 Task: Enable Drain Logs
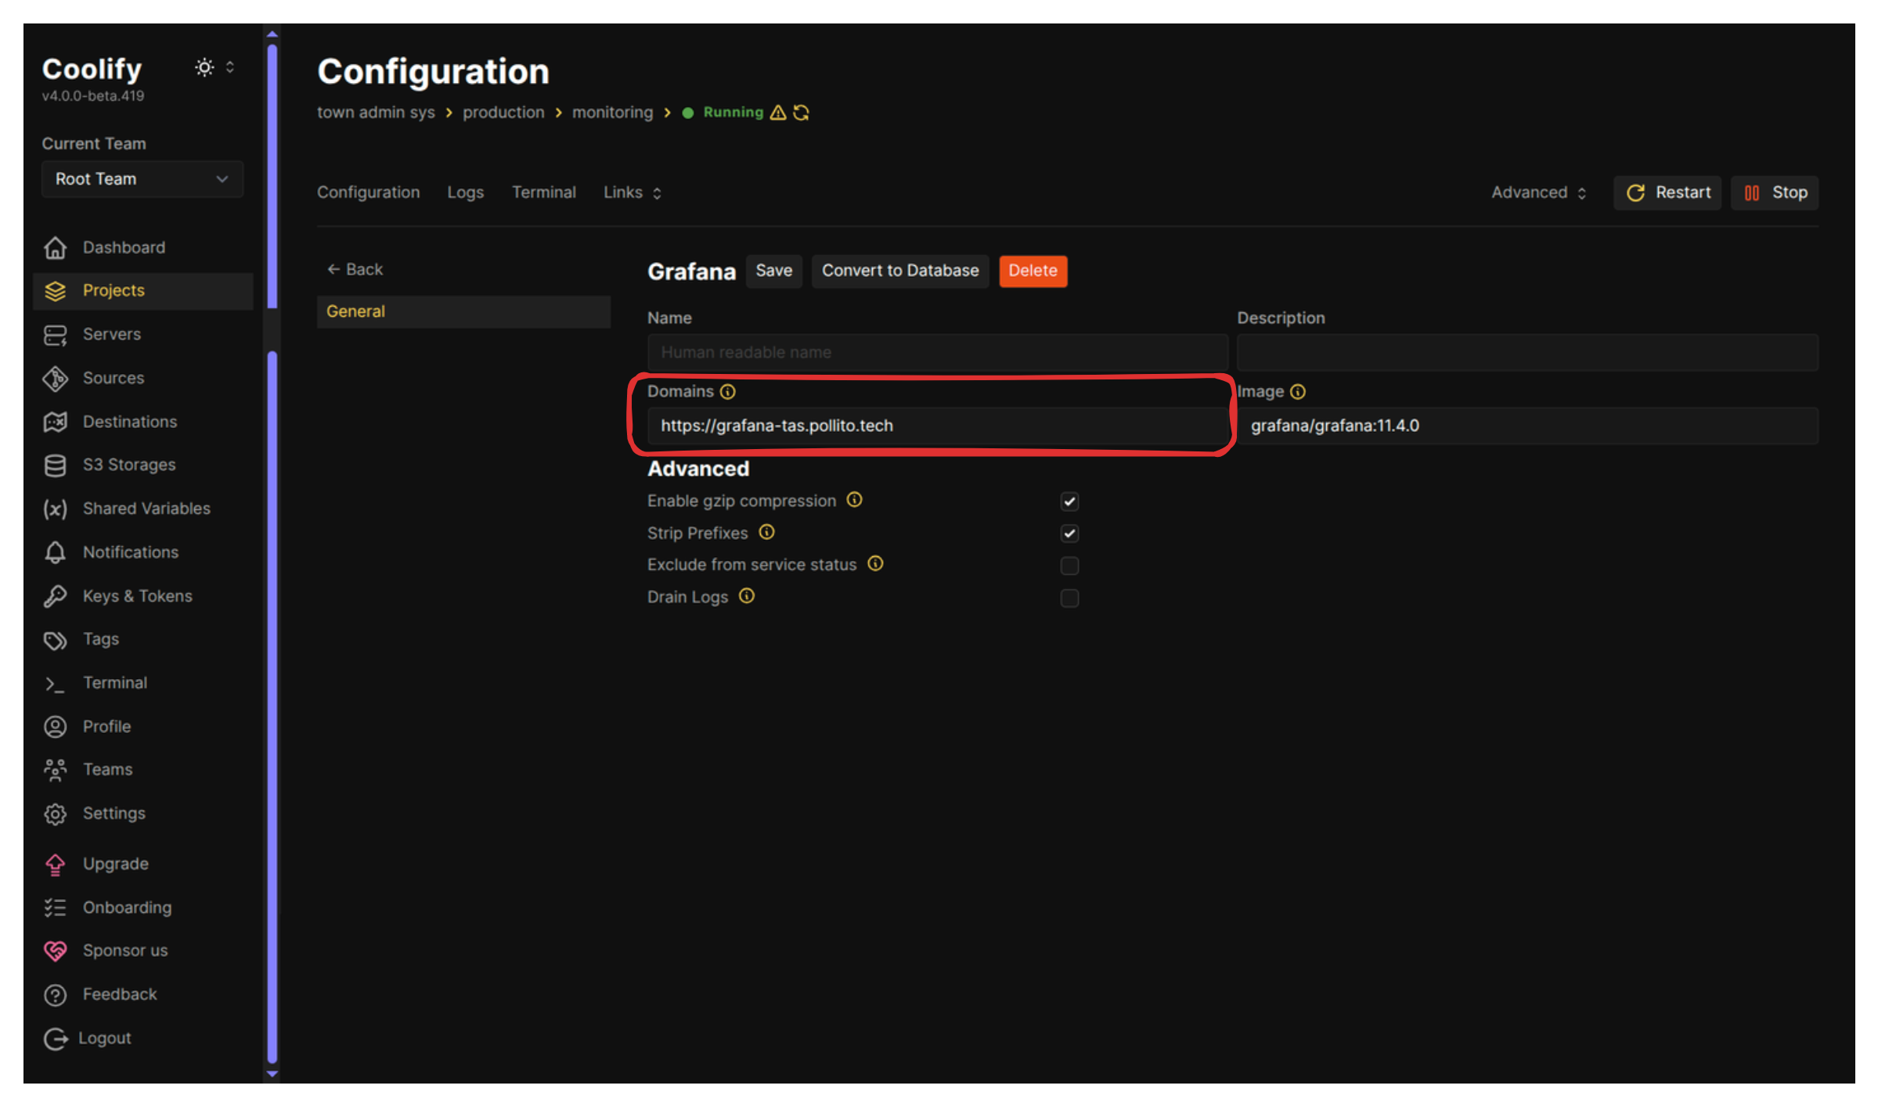pyautogui.click(x=1069, y=598)
